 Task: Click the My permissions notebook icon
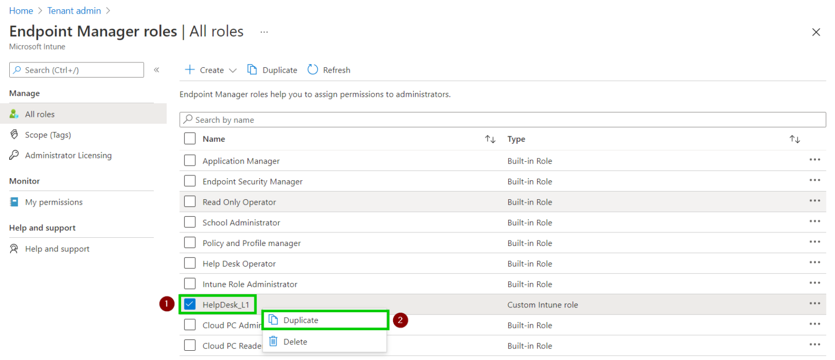pyautogui.click(x=14, y=202)
